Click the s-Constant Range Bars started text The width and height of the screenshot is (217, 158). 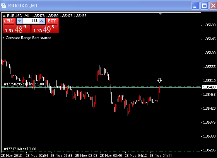pos(27,38)
